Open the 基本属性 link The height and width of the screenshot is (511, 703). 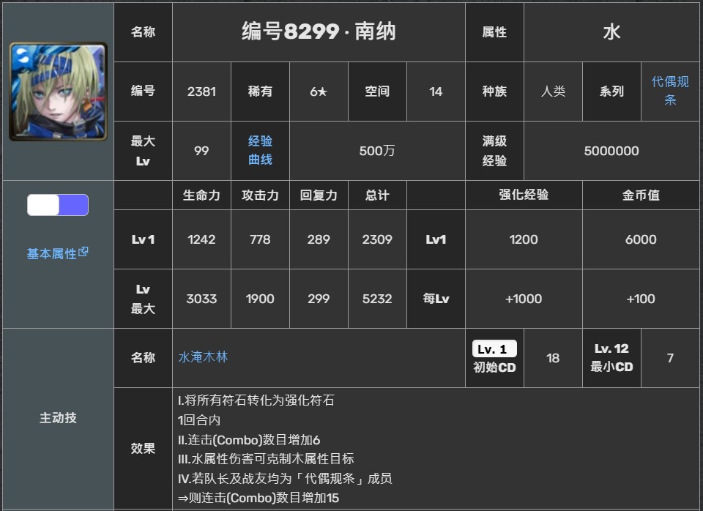tap(51, 254)
